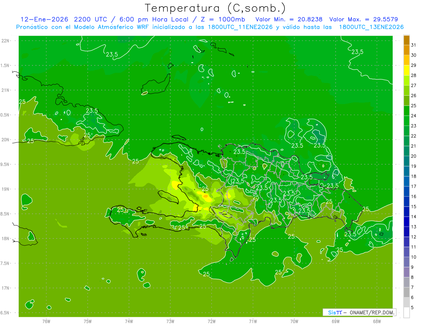423x326 pixels.
Task: Click the legend value 21
Action: pos(414,146)
